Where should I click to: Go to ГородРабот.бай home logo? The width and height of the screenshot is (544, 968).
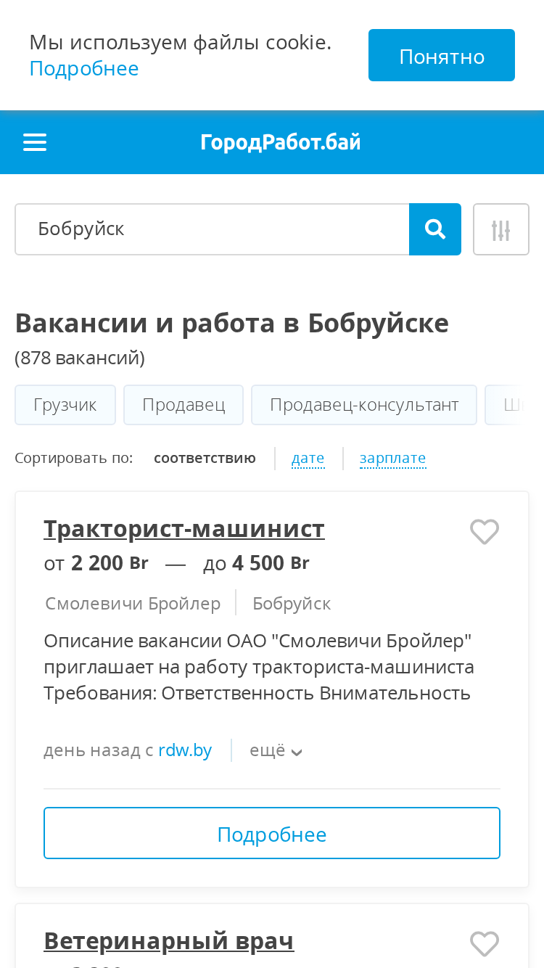tap(281, 142)
